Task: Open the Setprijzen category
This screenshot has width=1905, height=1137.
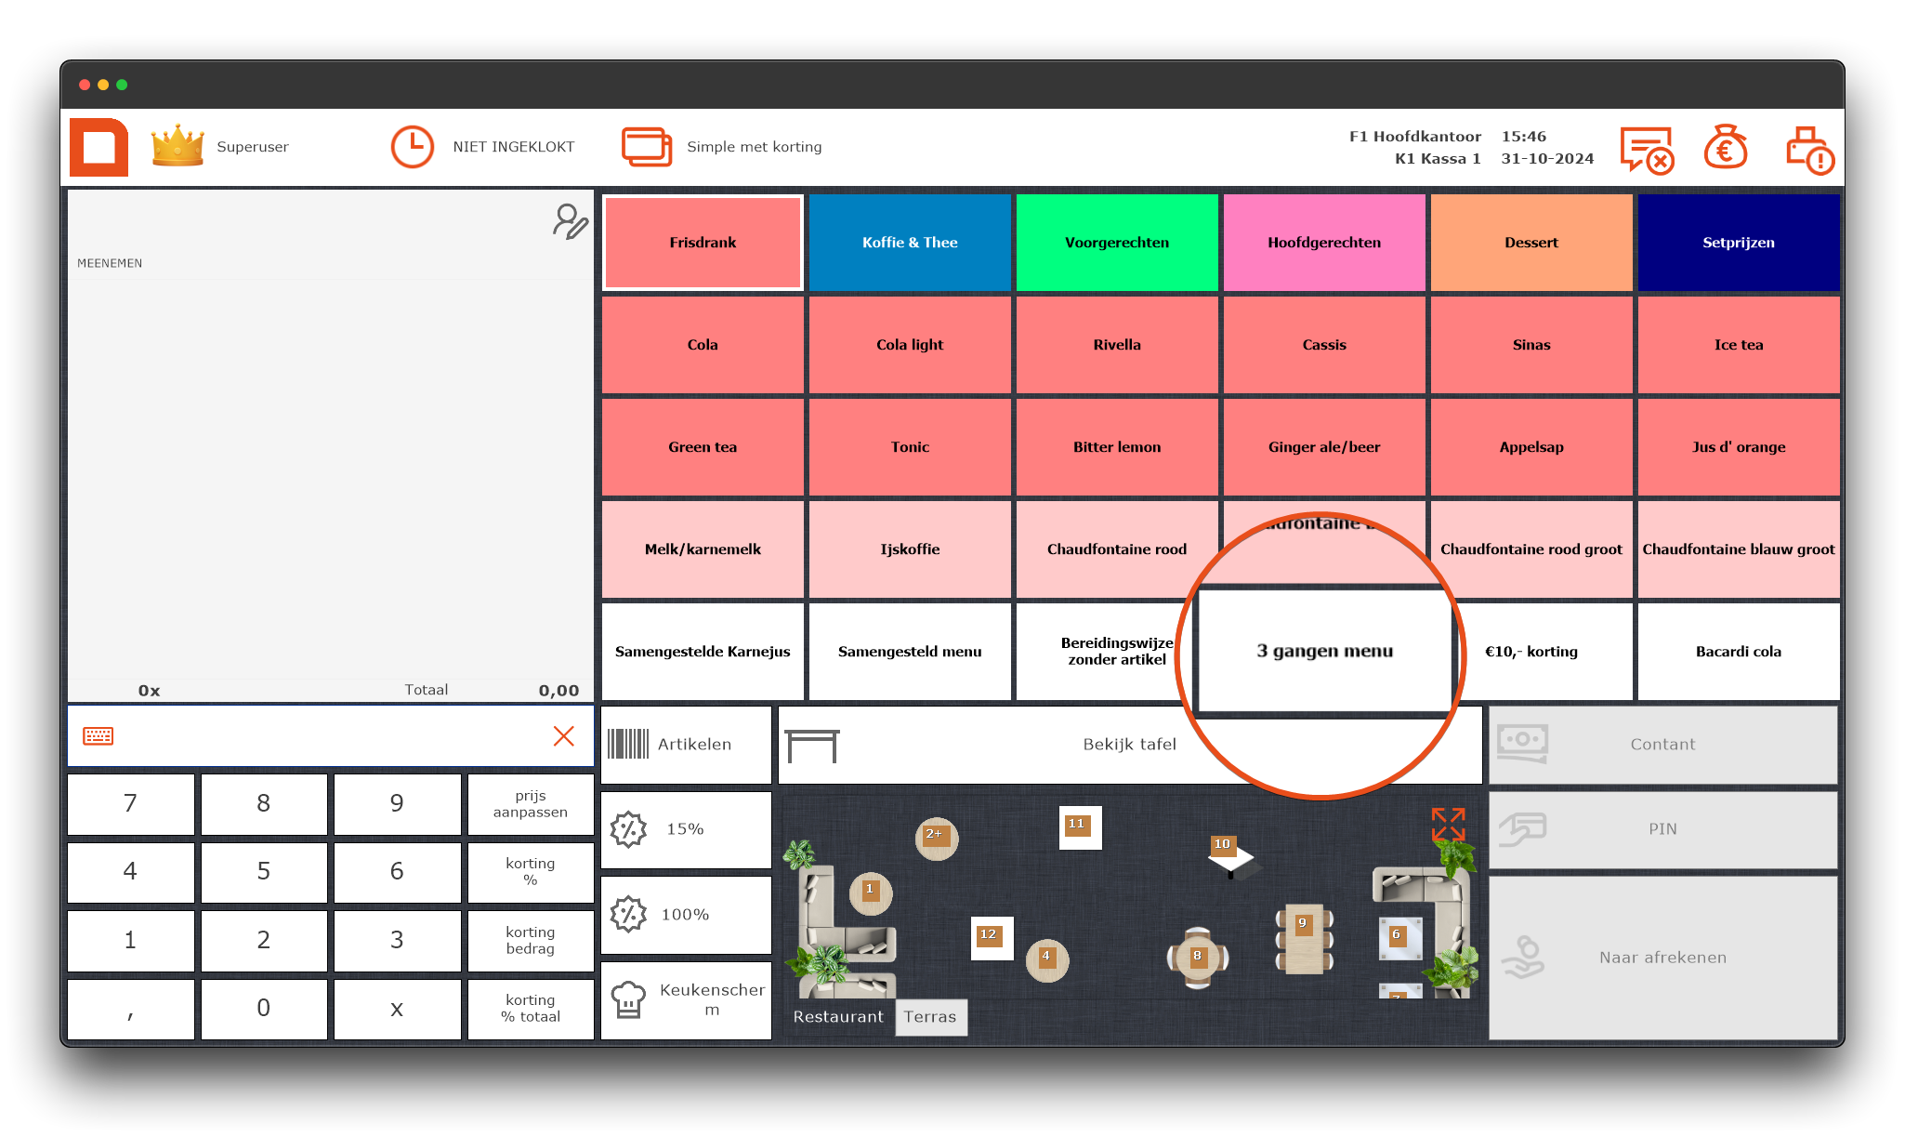Action: pyautogui.click(x=1738, y=243)
